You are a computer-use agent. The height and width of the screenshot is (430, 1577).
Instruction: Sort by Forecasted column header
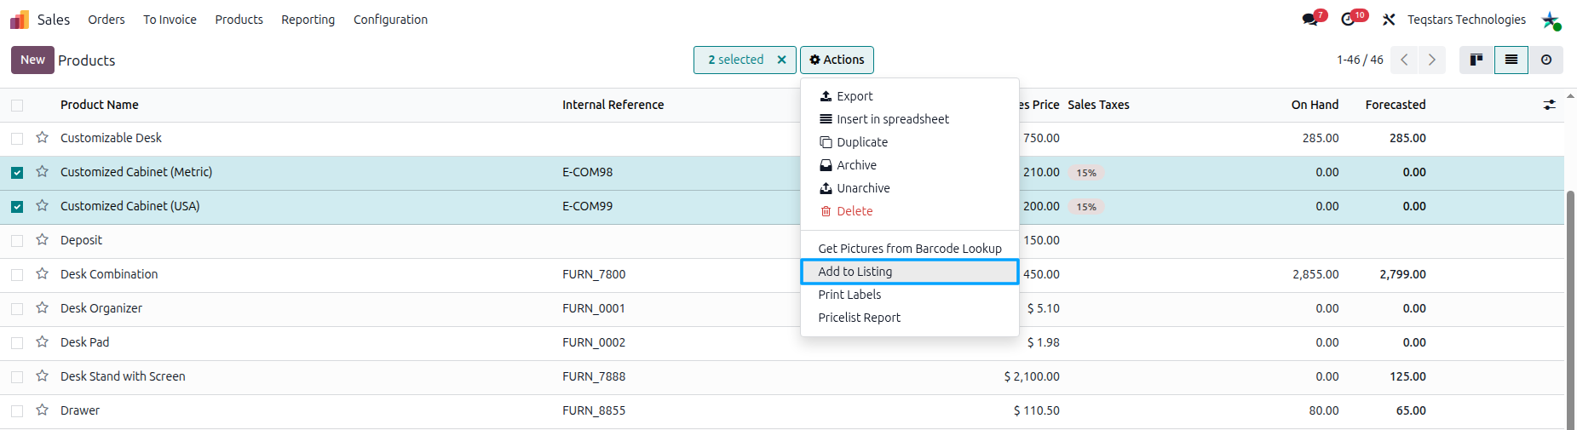(1396, 105)
